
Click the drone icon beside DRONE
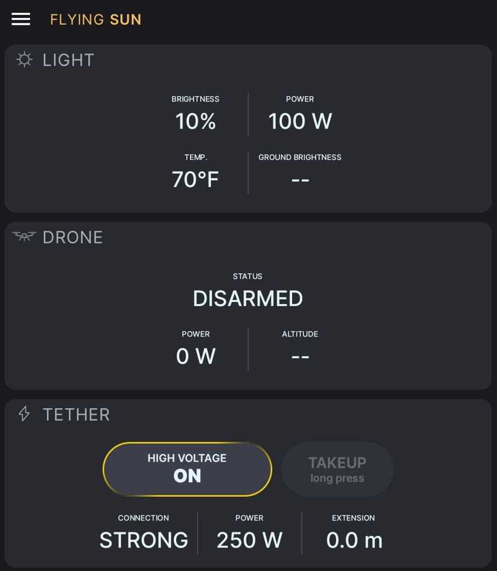pos(24,236)
